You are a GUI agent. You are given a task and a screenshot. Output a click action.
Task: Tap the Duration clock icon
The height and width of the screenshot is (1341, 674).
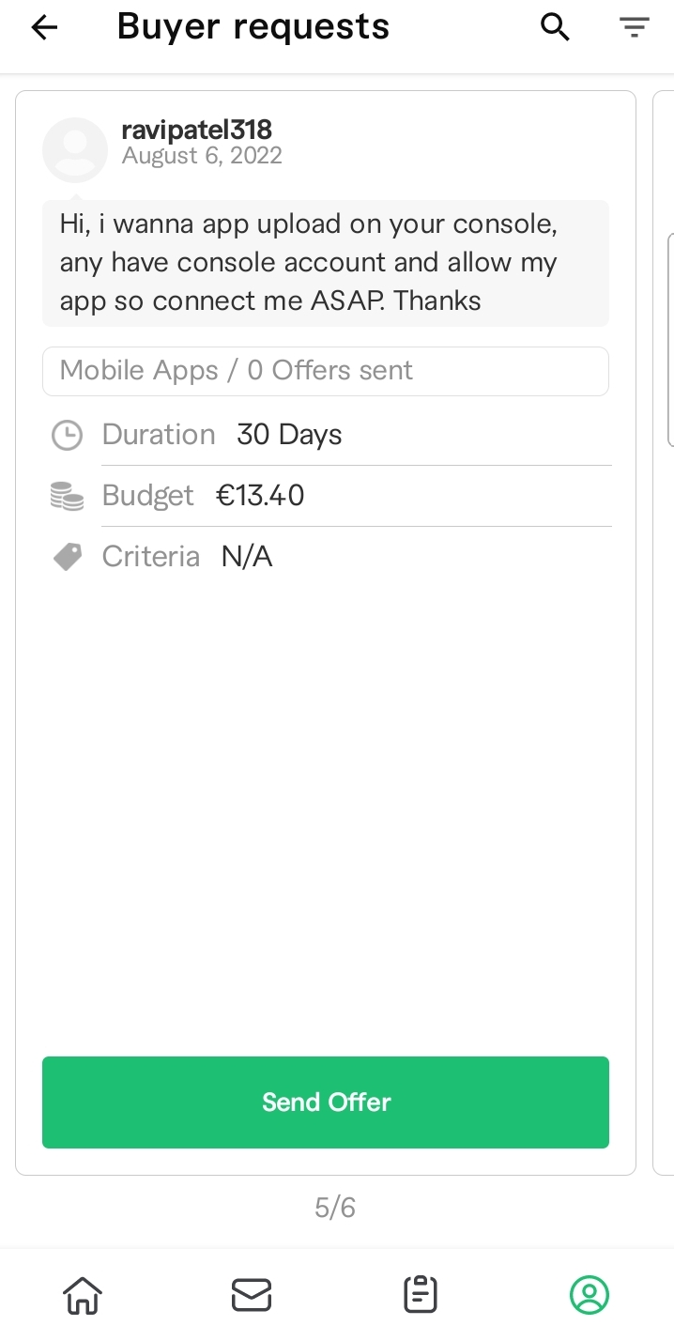[67, 435]
